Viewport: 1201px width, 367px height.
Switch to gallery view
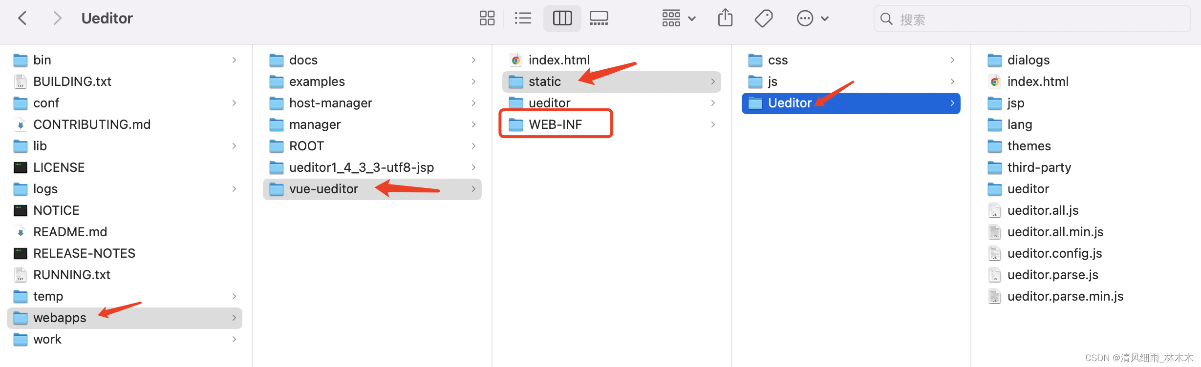599,19
